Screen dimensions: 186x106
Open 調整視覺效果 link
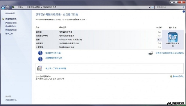11,19
